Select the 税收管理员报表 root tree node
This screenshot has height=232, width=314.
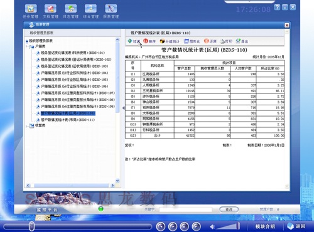(x=41, y=41)
